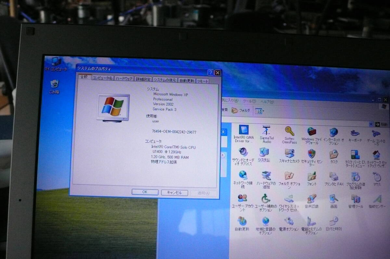Click OK in System Properties
This screenshot has height=259, width=390.
coord(145,192)
